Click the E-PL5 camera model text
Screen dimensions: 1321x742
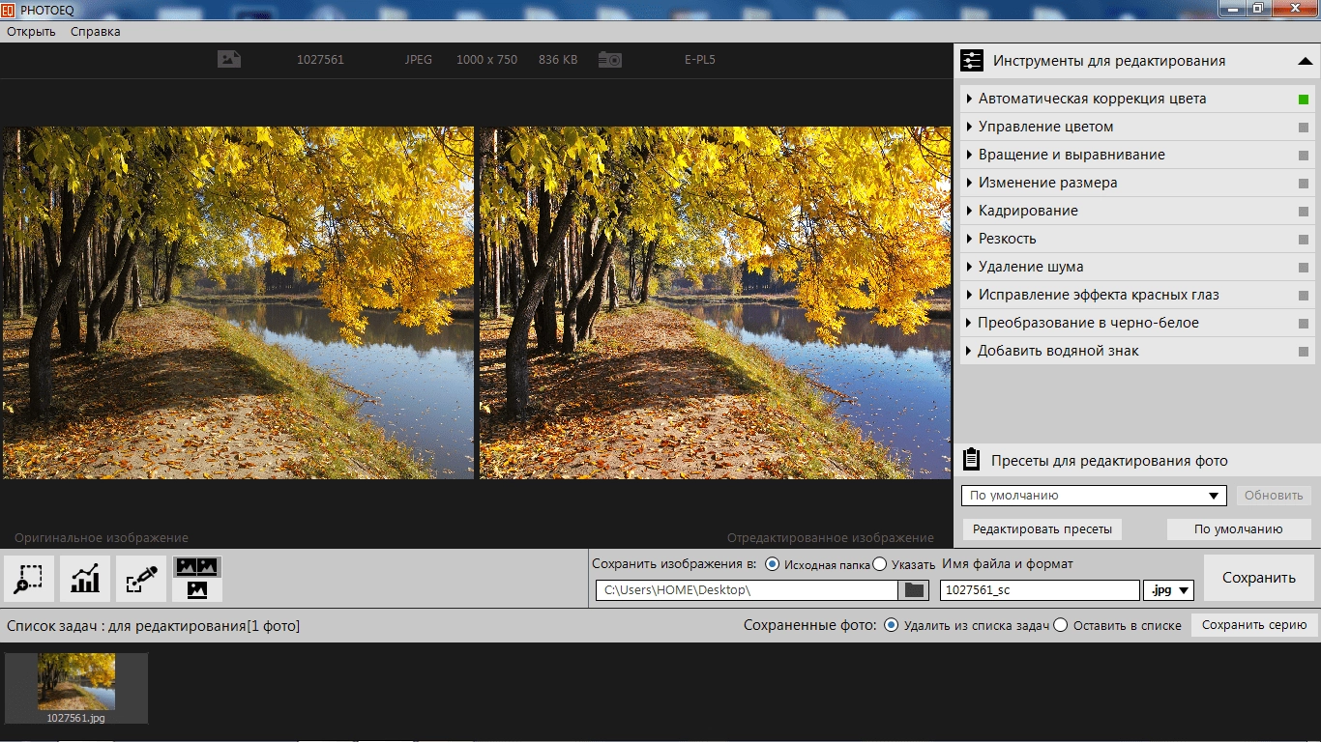[700, 60]
